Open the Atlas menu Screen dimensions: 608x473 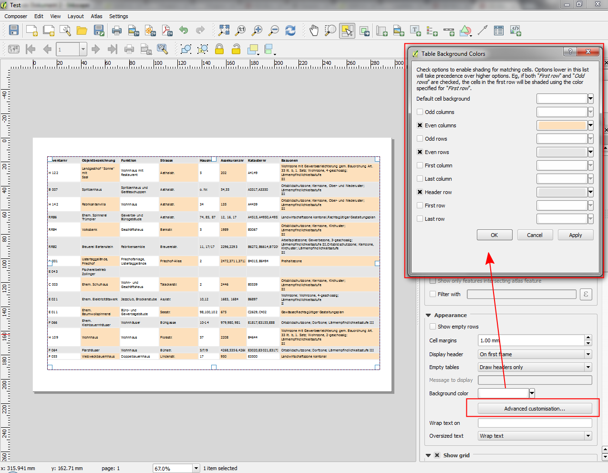(96, 16)
